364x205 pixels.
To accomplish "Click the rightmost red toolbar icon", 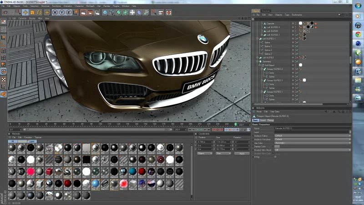I will coord(169,12).
